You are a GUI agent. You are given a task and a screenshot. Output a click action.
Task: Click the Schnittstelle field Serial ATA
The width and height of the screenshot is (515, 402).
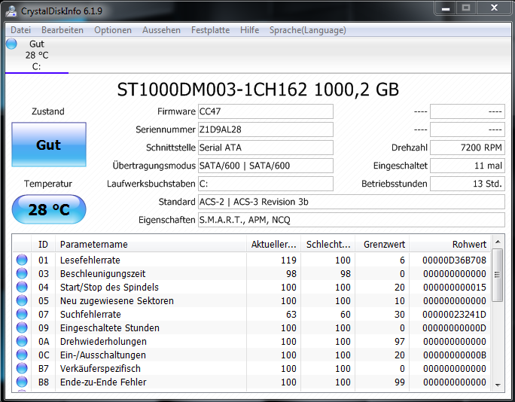click(x=265, y=148)
